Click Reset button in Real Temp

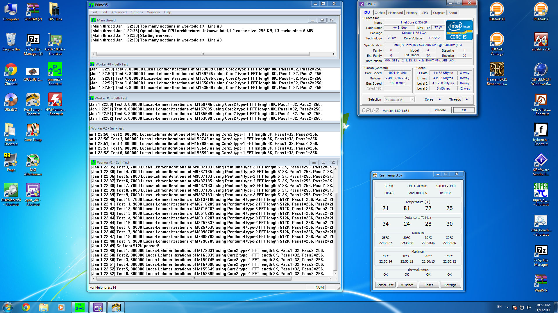[x=429, y=285]
